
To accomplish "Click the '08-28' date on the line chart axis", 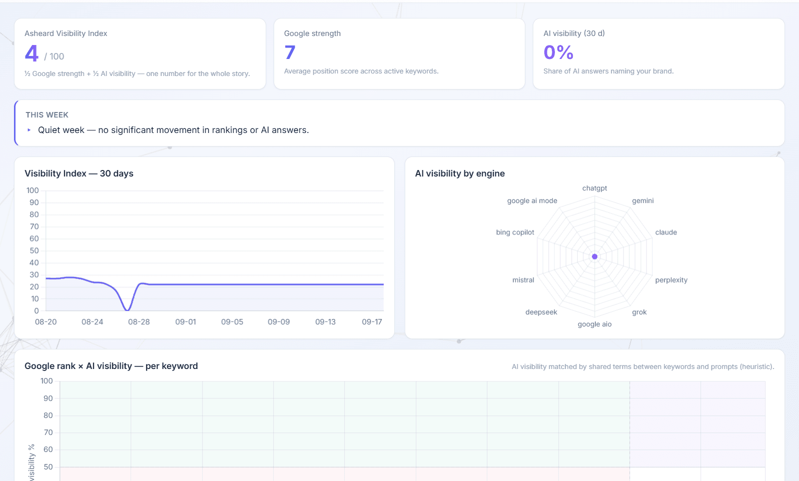I will tap(139, 322).
